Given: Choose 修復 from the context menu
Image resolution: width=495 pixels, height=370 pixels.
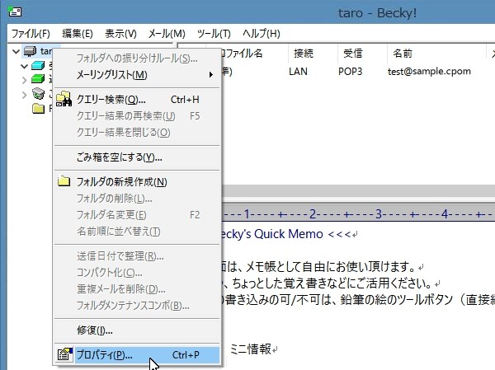Looking at the screenshot, I should [x=94, y=330].
